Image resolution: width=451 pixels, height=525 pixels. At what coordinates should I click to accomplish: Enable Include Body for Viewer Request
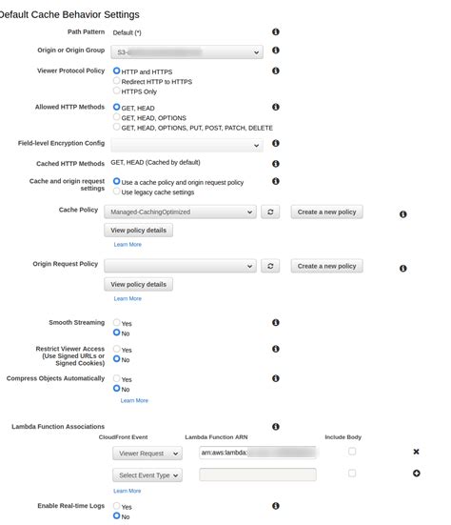pyautogui.click(x=352, y=452)
